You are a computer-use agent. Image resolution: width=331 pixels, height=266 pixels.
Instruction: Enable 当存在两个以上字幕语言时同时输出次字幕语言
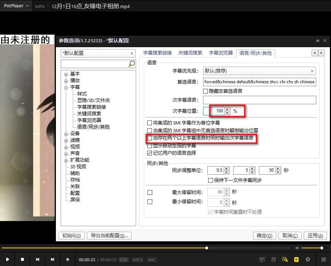pos(149,138)
